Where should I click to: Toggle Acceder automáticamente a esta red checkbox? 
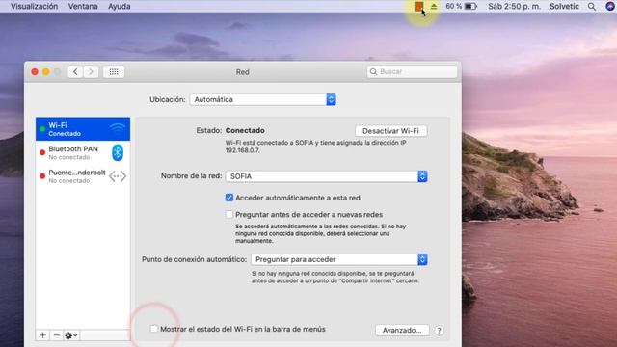click(x=229, y=198)
